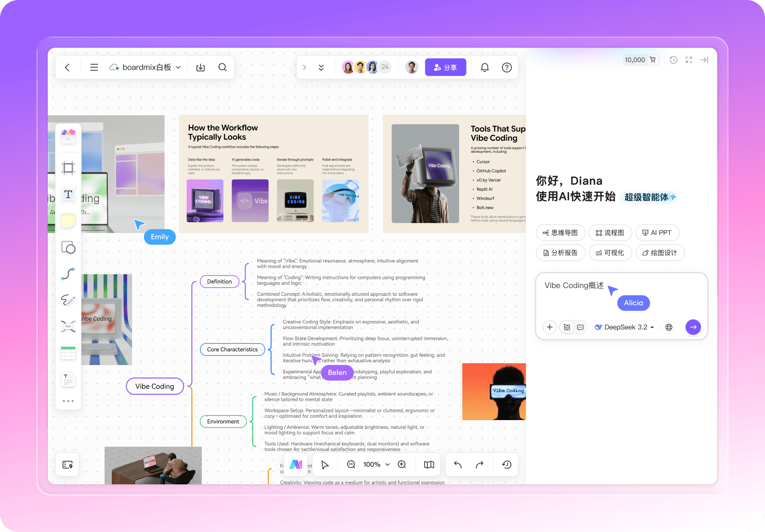Select the 流程图 quick action chip
765x532 pixels.
610,233
